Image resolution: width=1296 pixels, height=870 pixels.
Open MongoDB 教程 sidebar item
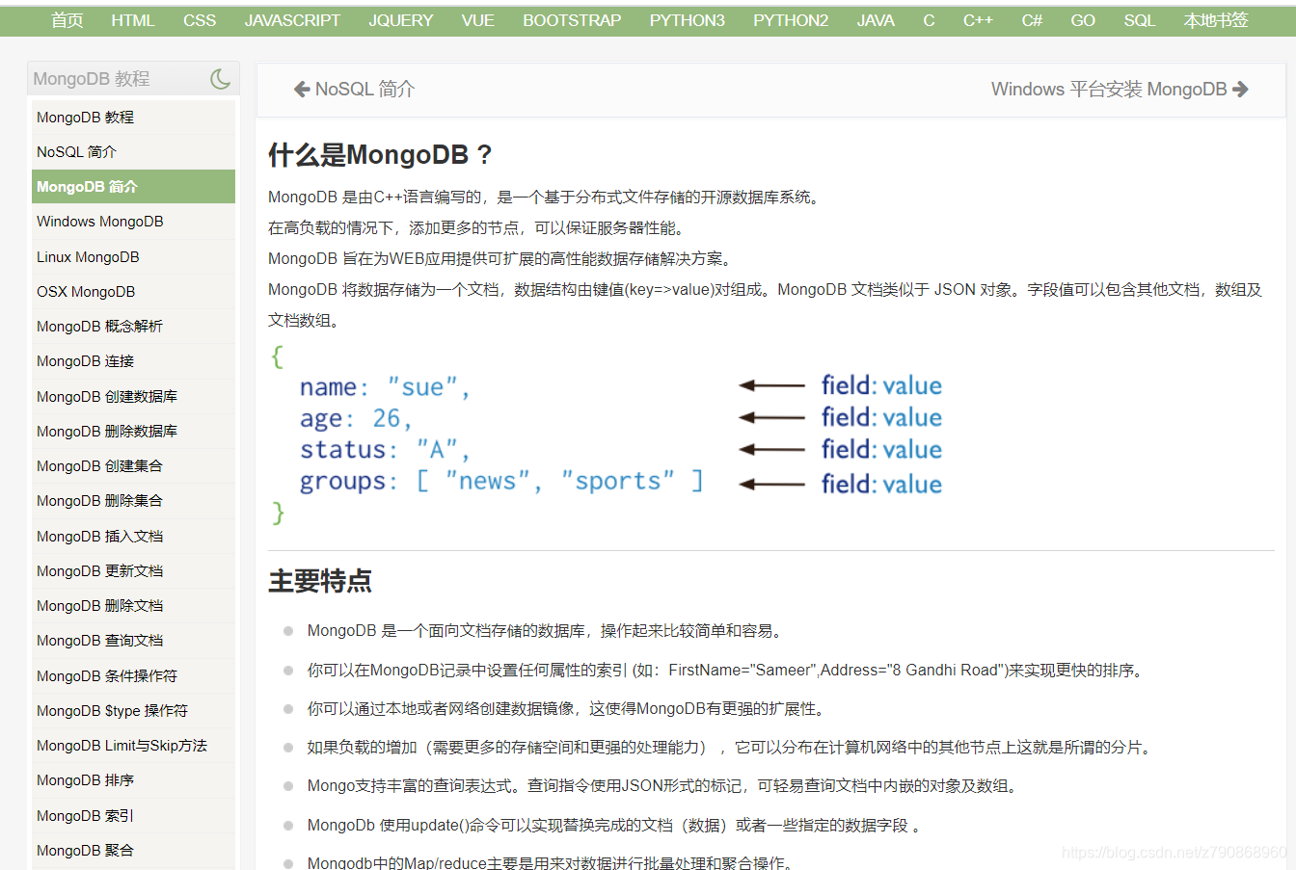tap(133, 117)
